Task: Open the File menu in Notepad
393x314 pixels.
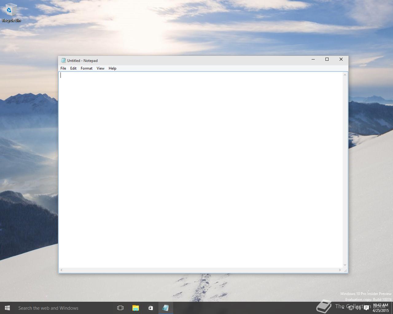Action: pos(63,68)
